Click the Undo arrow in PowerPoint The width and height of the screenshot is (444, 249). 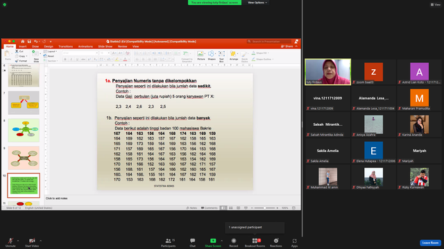35,41
